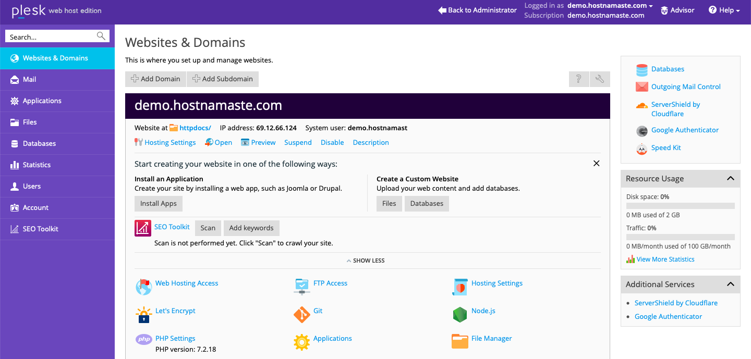Open Databases in the sidebar

click(57, 143)
